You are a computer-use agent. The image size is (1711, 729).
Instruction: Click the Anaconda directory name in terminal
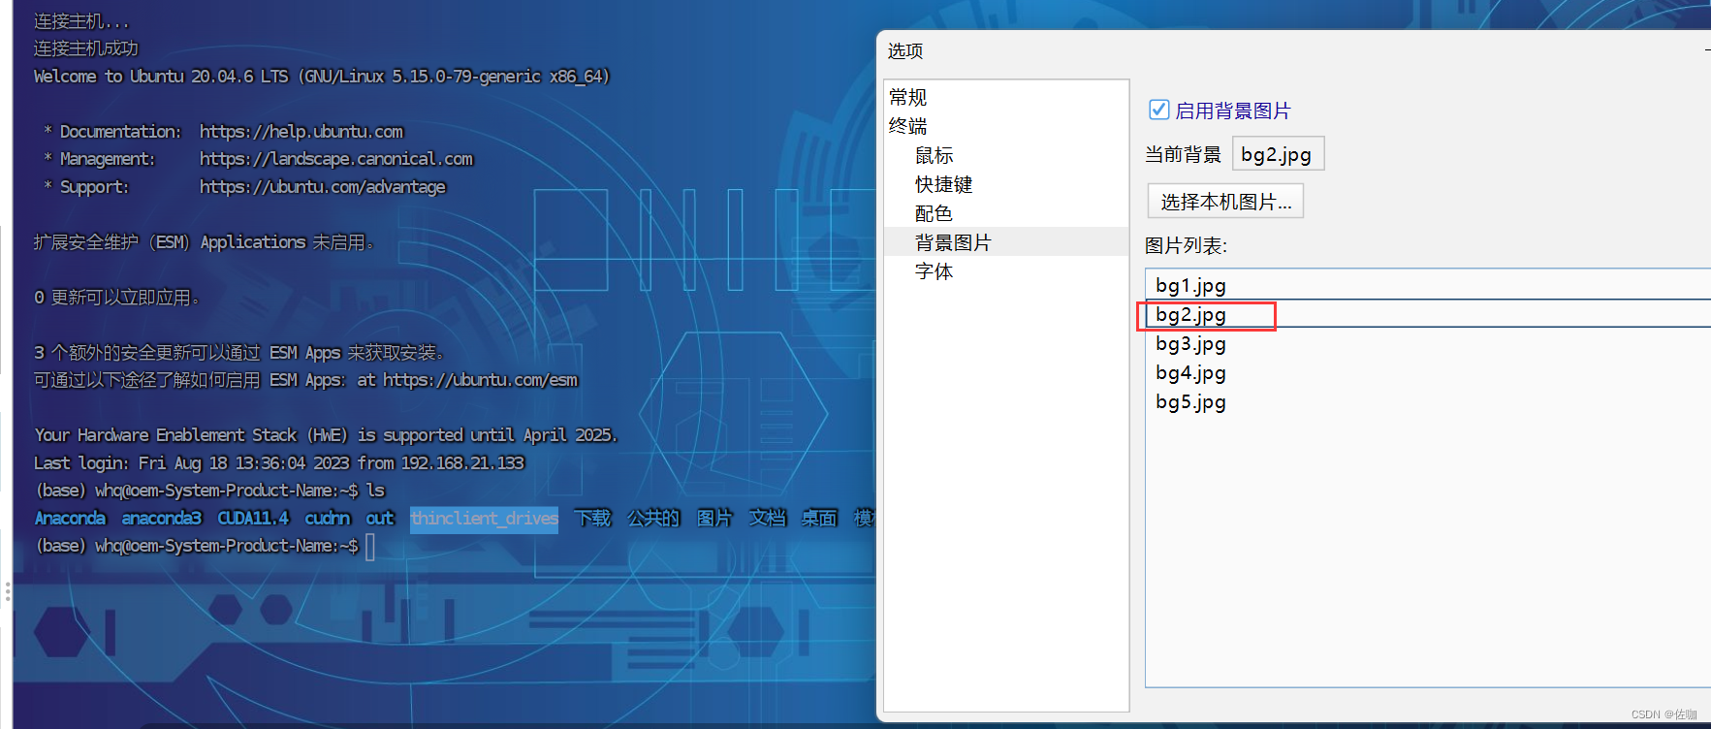coord(70,518)
